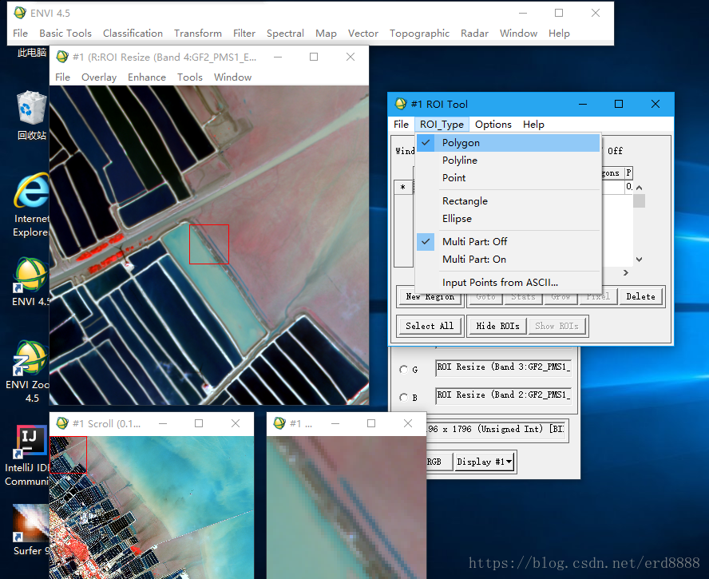709x579 pixels.
Task: Click the B band ROI Resize Band 2 field
Action: [x=503, y=395]
